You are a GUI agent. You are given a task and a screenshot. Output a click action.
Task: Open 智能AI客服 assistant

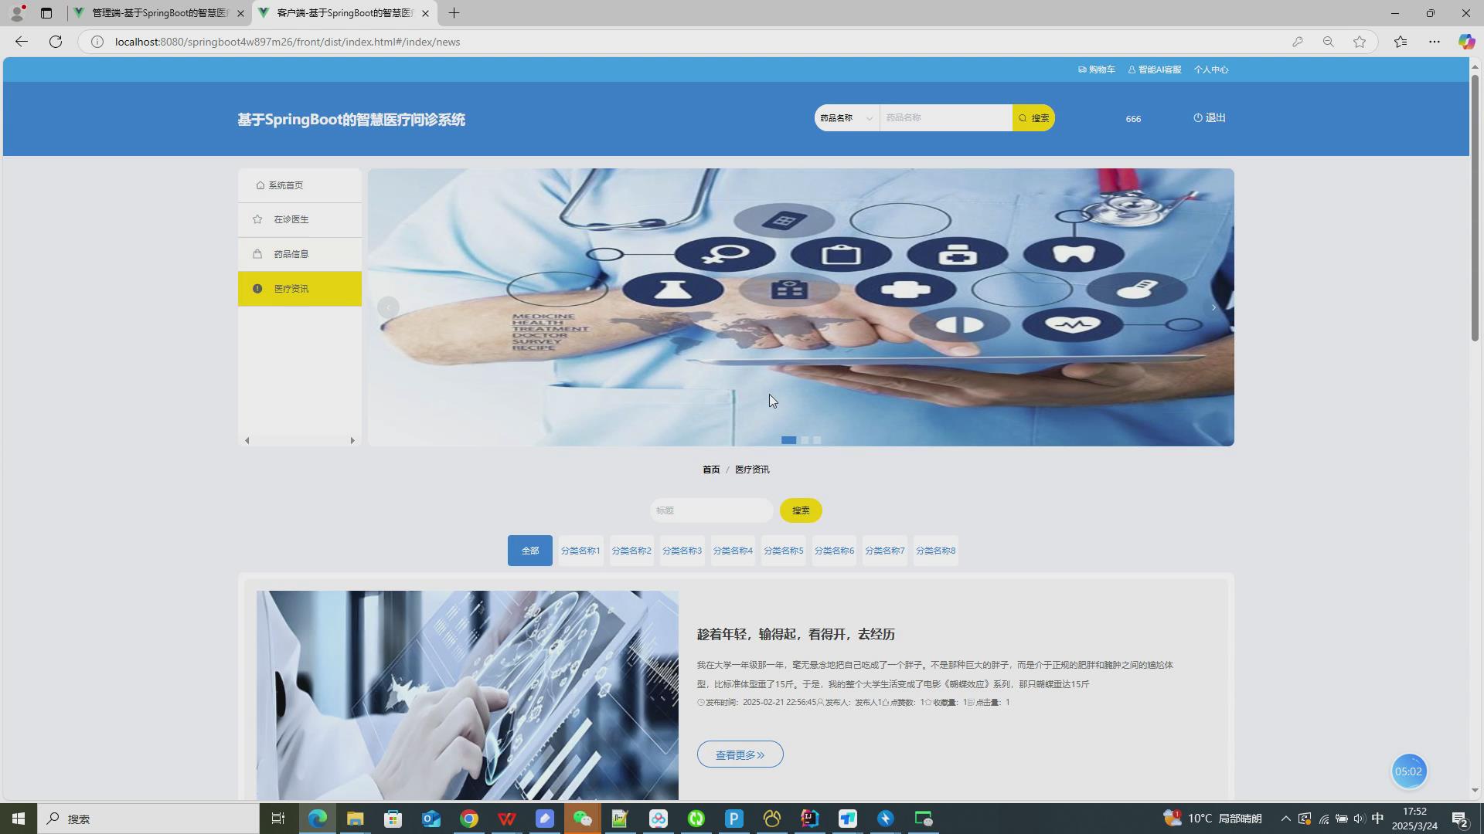[1155, 69]
